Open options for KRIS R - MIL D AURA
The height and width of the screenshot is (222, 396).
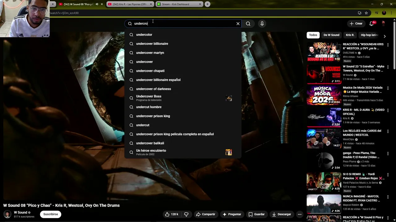point(388,110)
